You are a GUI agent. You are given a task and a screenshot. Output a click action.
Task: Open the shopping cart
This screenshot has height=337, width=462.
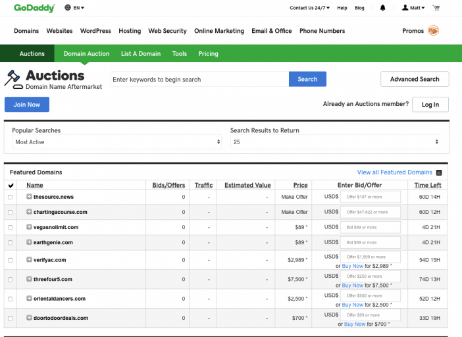[x=436, y=8]
